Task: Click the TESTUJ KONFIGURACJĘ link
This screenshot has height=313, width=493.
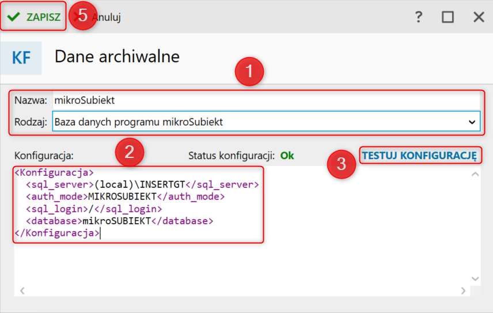Action: (x=419, y=156)
